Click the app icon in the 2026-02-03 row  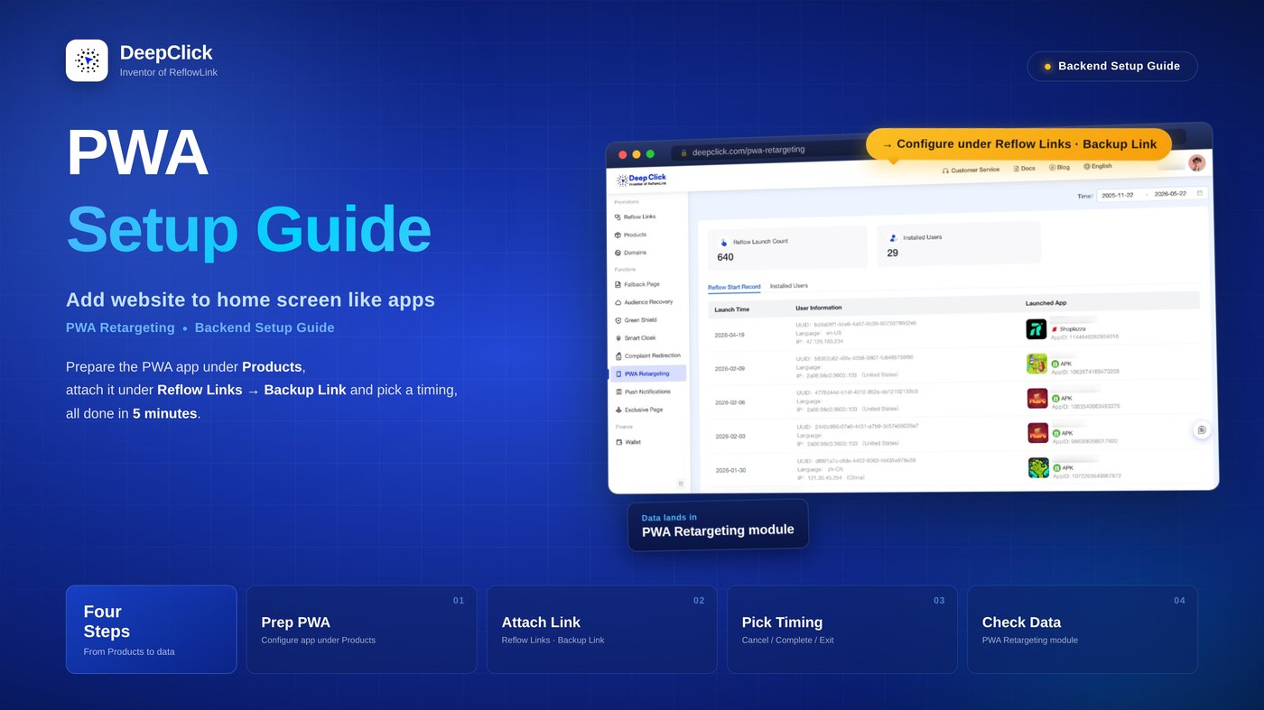(x=1037, y=433)
